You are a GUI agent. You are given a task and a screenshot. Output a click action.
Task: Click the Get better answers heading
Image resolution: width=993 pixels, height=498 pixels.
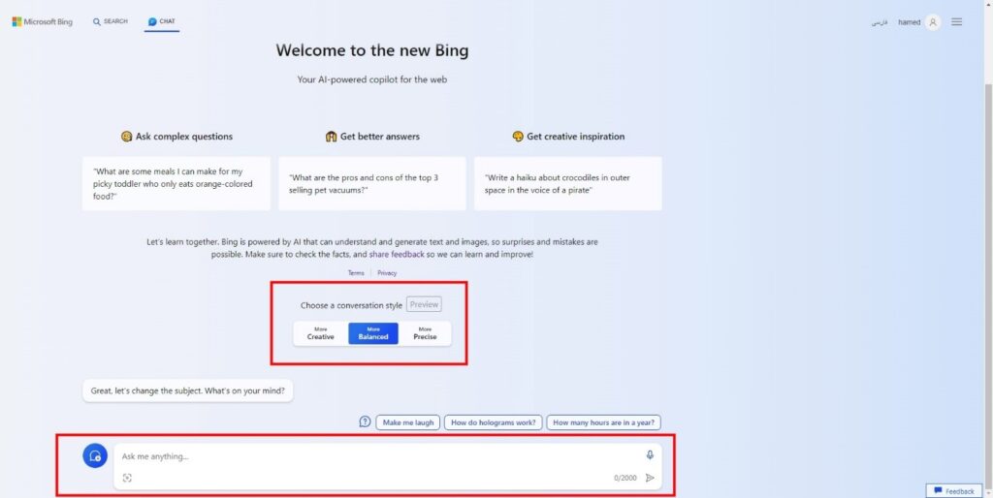(372, 137)
